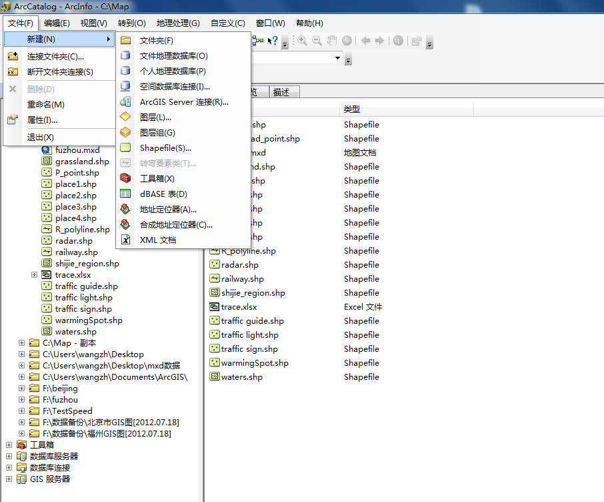
Task: Click the 类型 column header
Action: (x=407, y=109)
